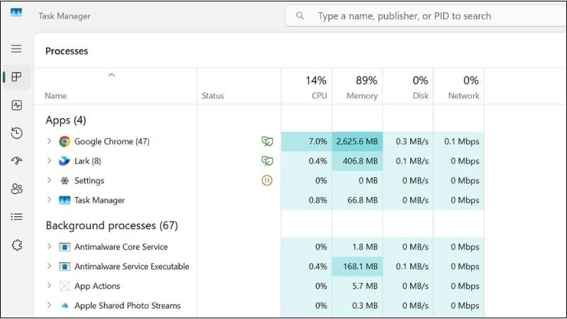Screen dimensions: 567x319
Task: Click Antimalware Core memory 1.8 MB
Action: click(365, 247)
